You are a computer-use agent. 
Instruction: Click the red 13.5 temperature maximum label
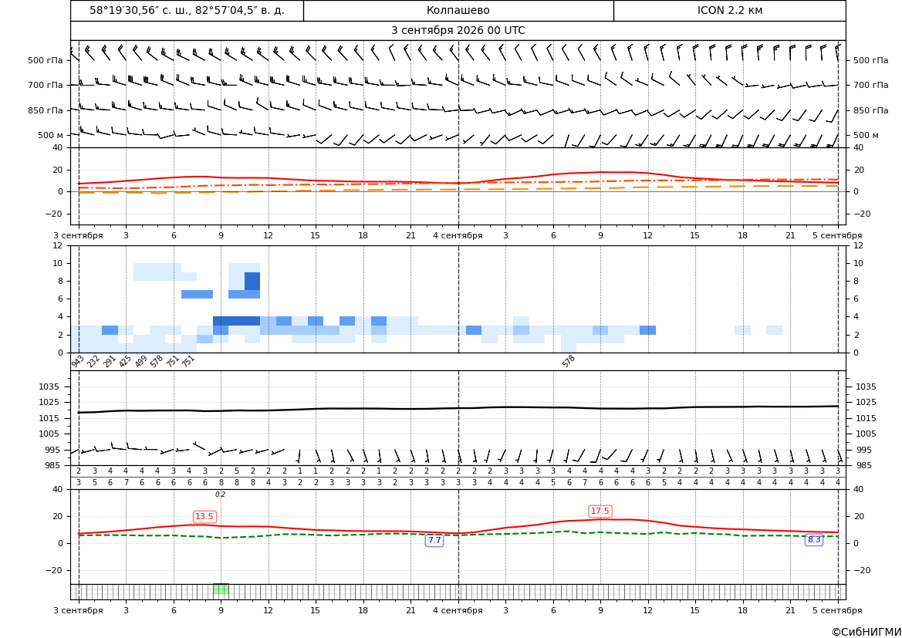coord(204,516)
